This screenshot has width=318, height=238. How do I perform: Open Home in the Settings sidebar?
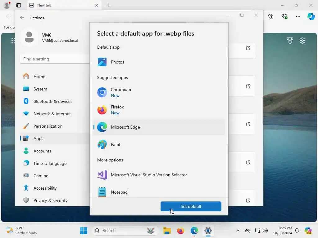click(x=55, y=77)
